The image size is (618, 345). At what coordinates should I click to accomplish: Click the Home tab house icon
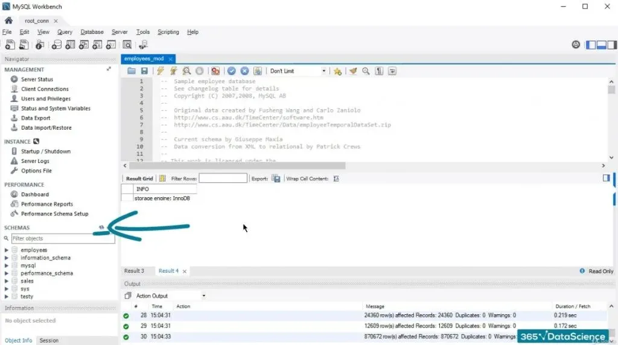tap(8, 21)
